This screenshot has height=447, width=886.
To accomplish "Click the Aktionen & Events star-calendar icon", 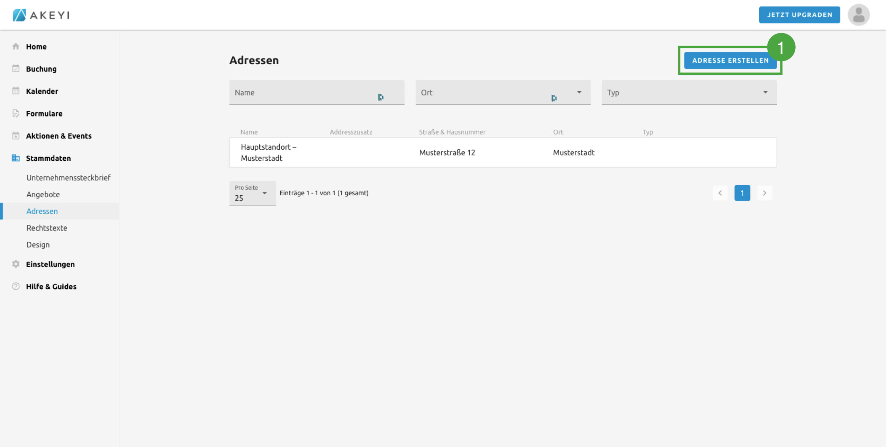I will 16,136.
